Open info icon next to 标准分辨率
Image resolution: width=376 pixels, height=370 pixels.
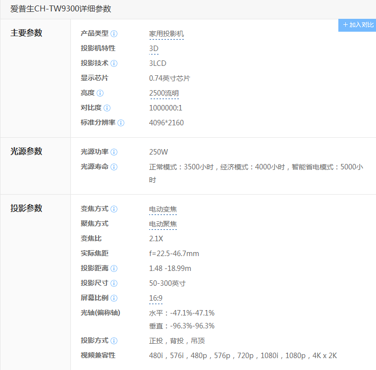(x=121, y=123)
